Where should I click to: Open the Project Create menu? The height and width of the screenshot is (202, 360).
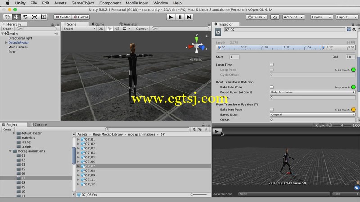tap(8, 129)
